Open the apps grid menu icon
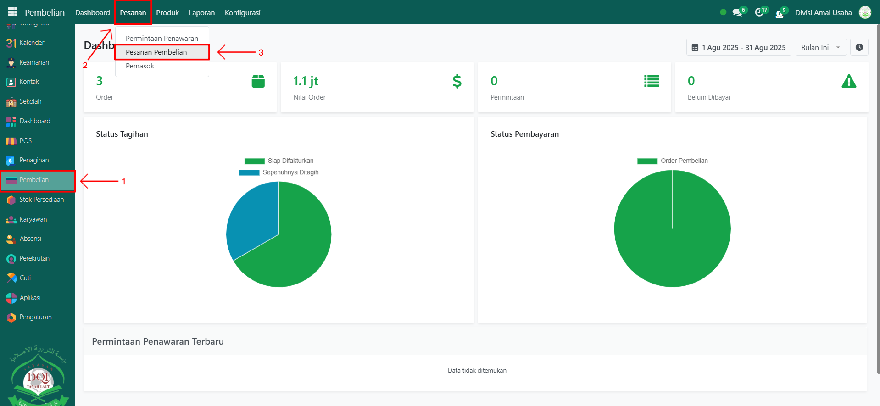The image size is (880, 406). [x=12, y=12]
